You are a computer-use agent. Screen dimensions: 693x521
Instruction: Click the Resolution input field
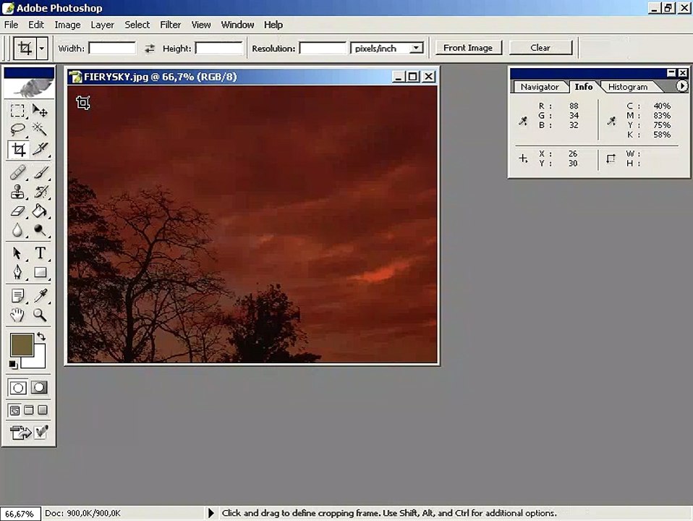coord(323,48)
